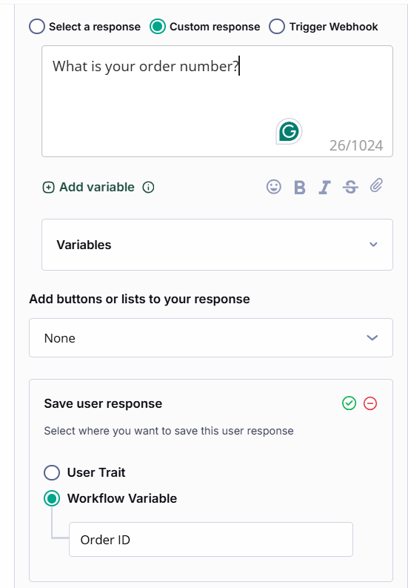Open the emoji picker icon
408x588 pixels.
tap(274, 187)
